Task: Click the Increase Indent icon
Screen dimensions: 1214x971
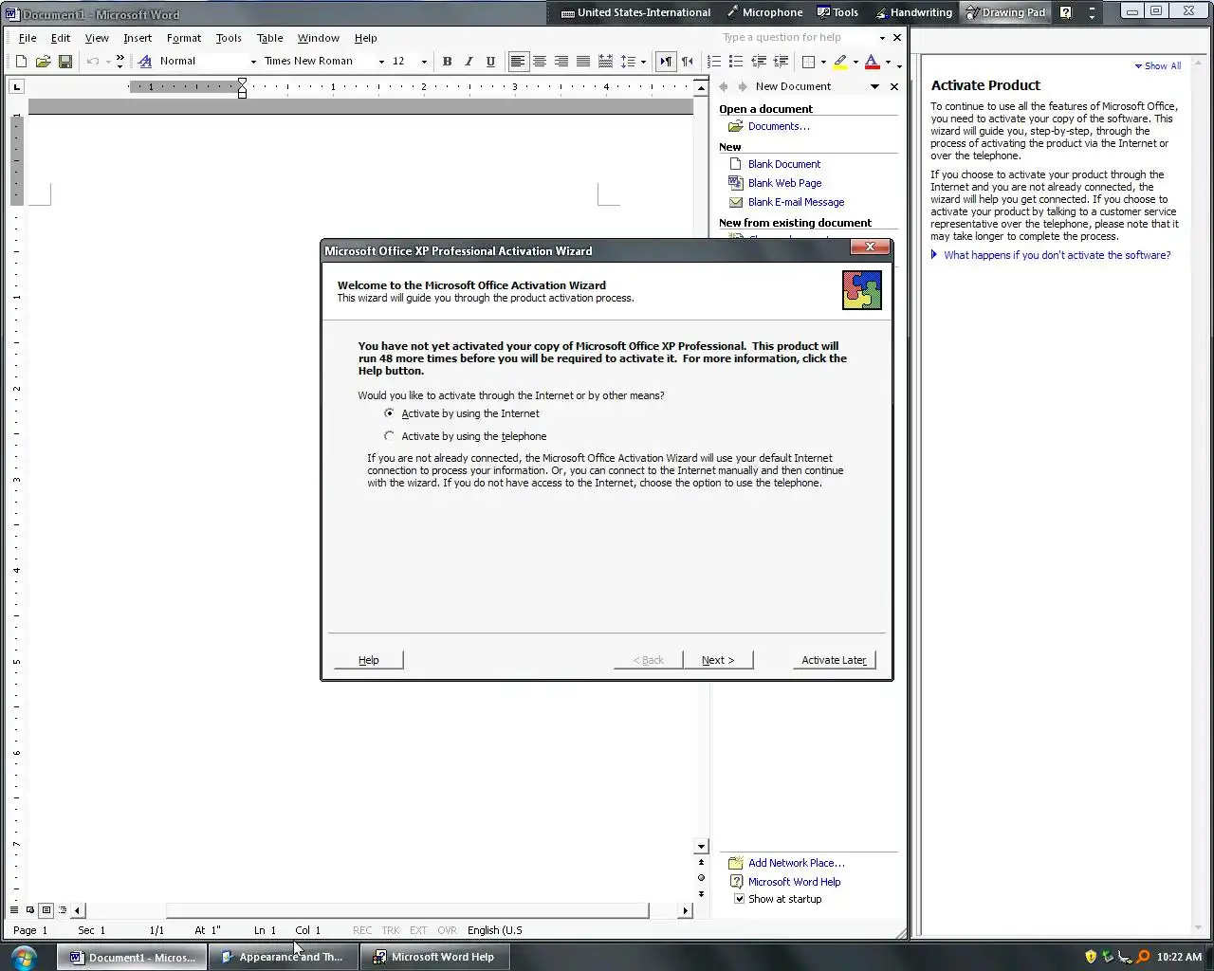Action: click(781, 62)
